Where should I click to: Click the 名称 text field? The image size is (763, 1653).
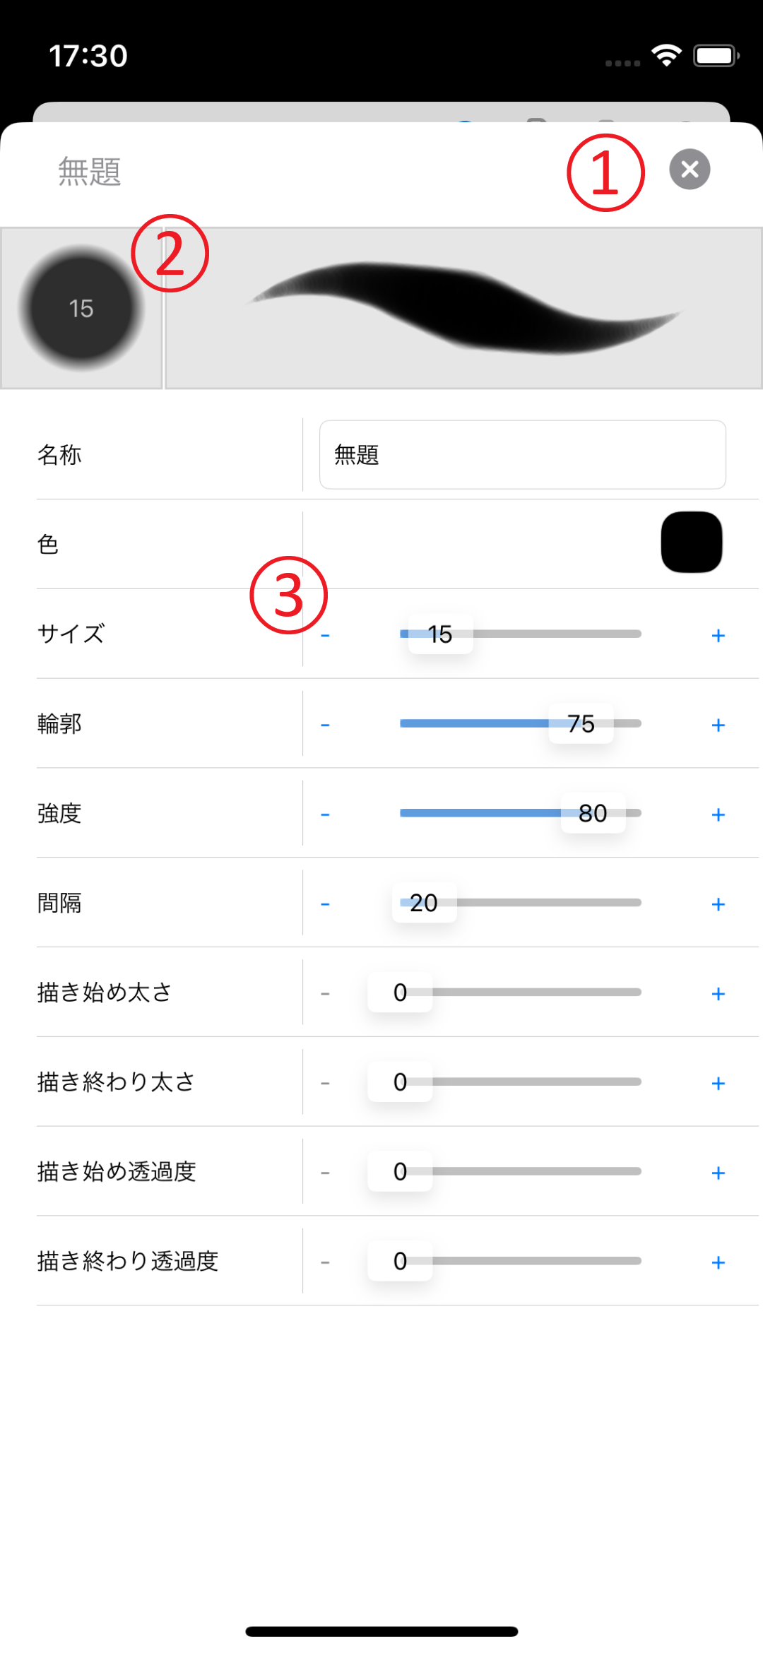pyautogui.click(x=522, y=455)
